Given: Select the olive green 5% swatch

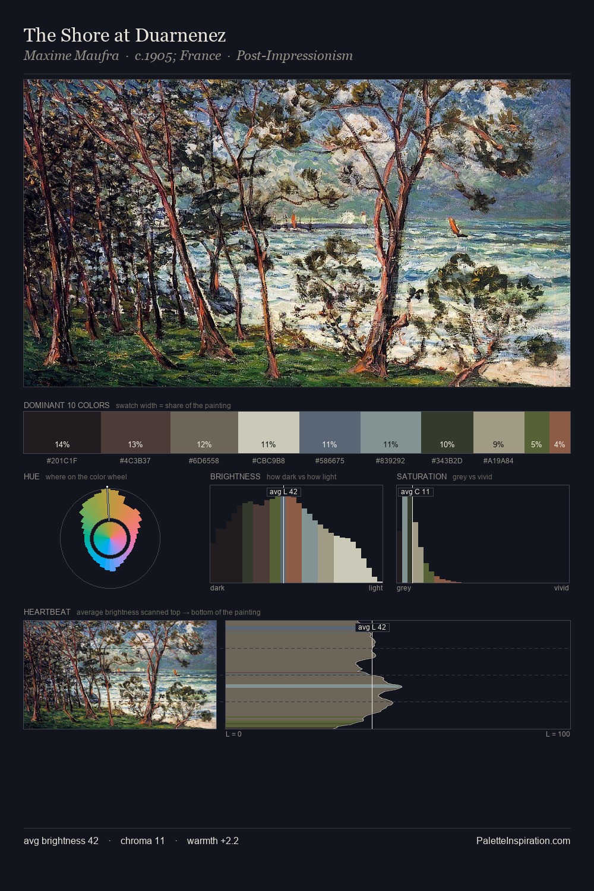Looking at the screenshot, I should coord(537,432).
